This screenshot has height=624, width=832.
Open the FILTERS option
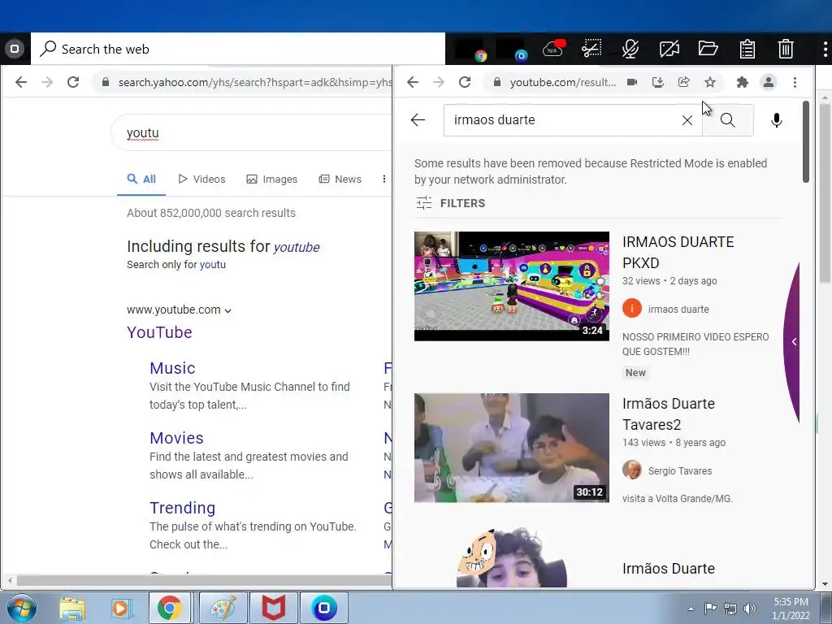(x=450, y=203)
